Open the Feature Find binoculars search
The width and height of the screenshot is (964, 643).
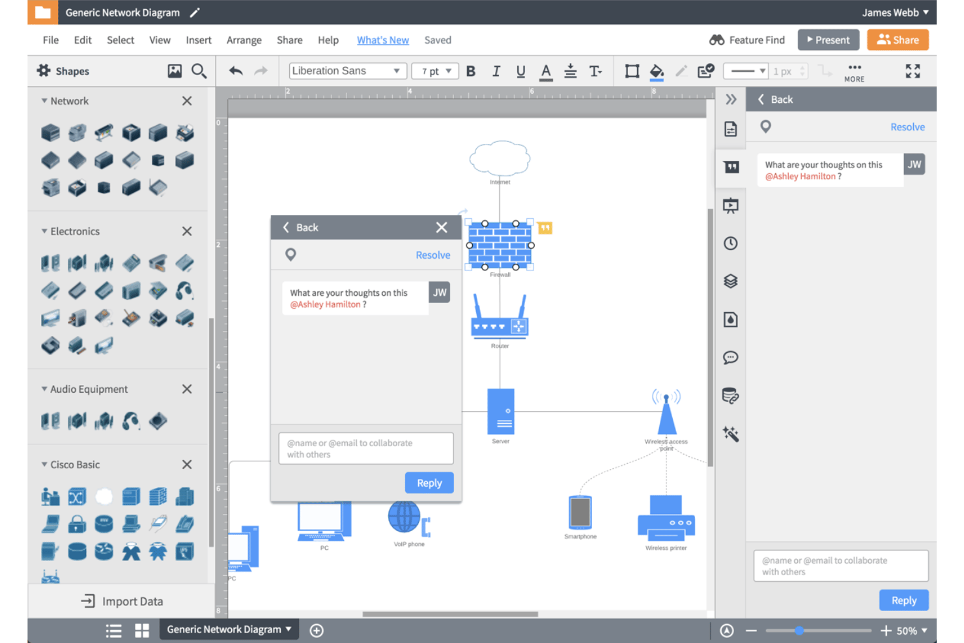(747, 40)
